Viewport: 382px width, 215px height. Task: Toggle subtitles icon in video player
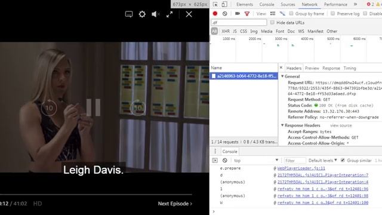point(129,14)
